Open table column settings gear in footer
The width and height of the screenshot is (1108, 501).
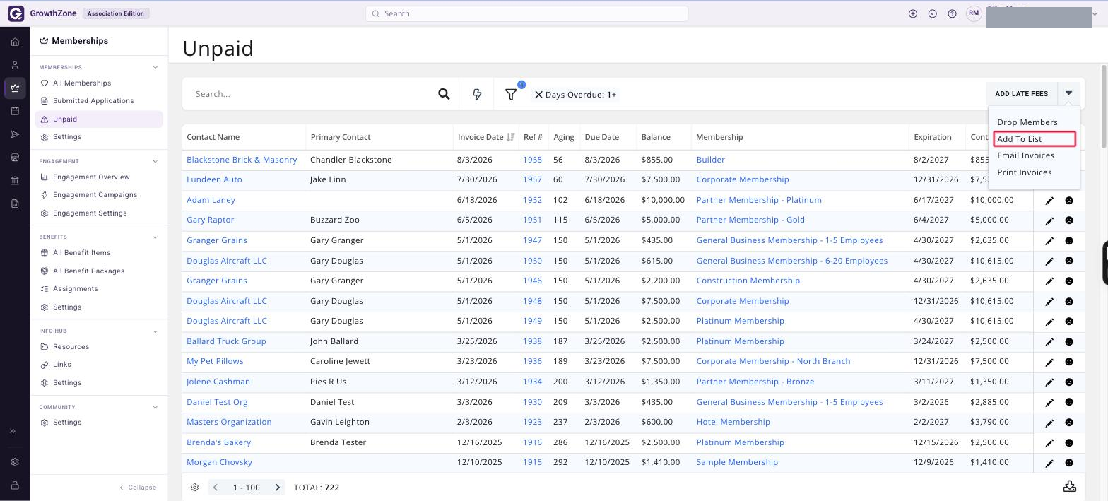tap(195, 488)
